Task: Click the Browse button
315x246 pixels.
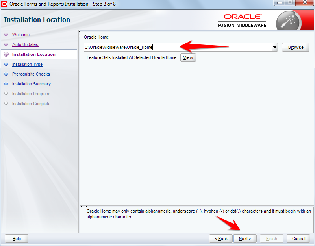Action: (296, 47)
